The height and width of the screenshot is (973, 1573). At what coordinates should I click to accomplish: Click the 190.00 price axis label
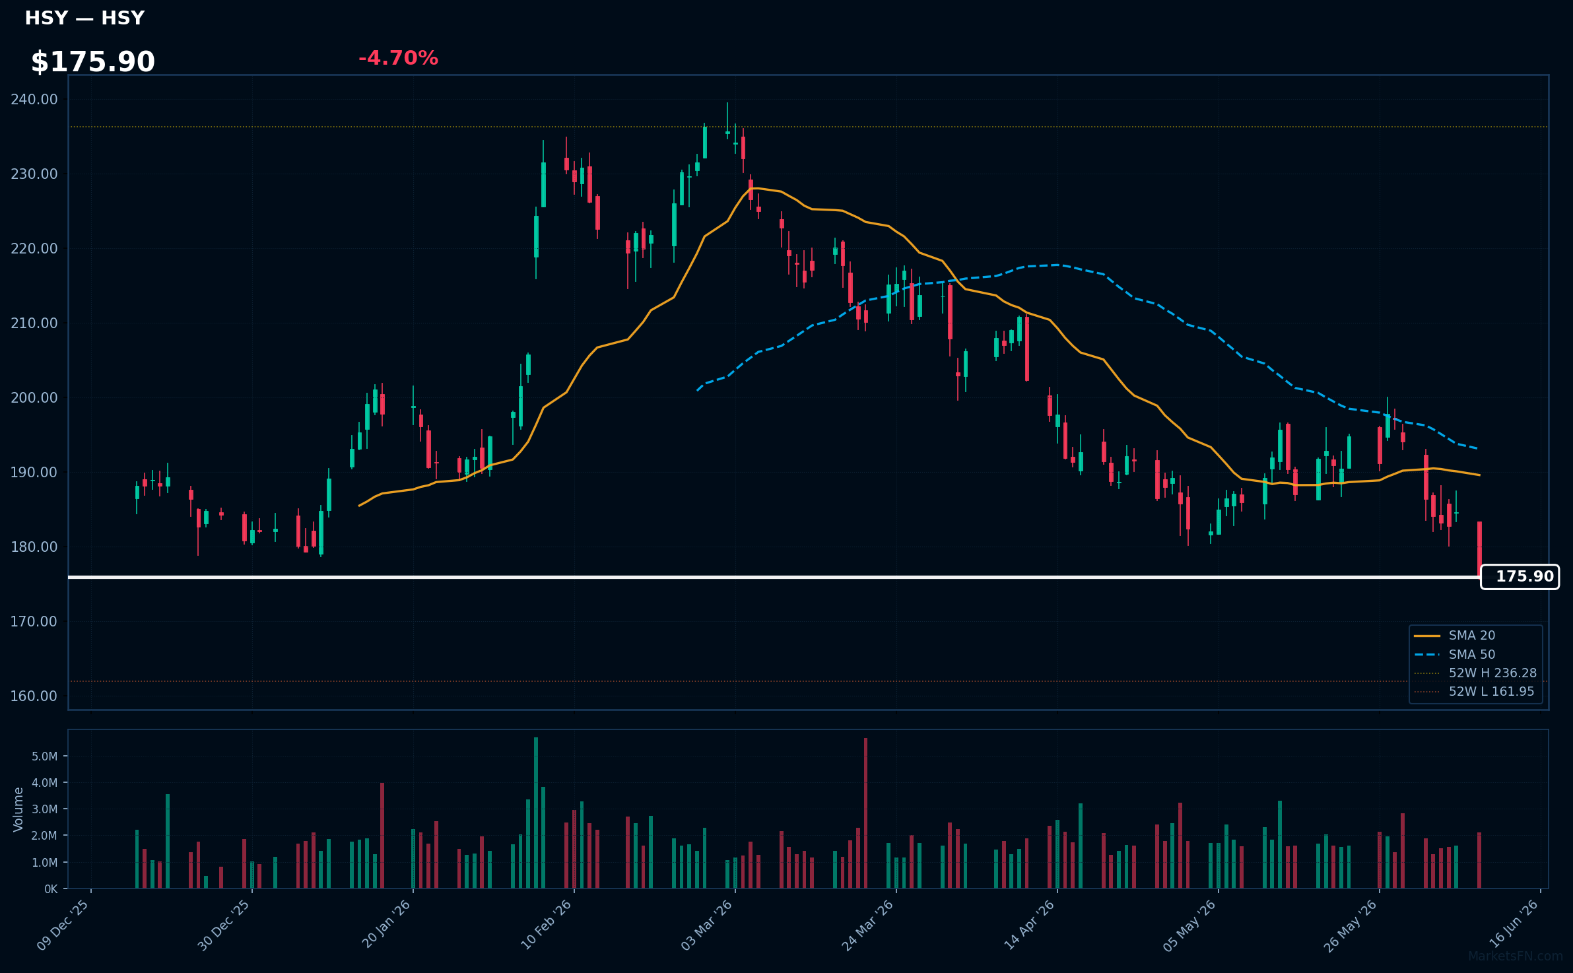pyautogui.click(x=34, y=473)
